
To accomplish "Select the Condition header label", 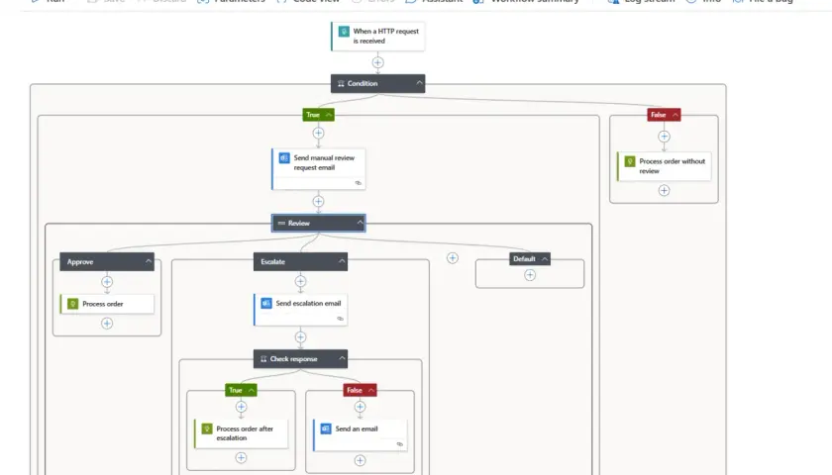I will coord(363,84).
